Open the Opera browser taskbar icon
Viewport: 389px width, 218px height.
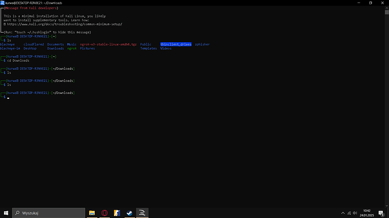click(104, 213)
